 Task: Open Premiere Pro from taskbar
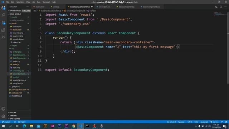pos(67,126)
